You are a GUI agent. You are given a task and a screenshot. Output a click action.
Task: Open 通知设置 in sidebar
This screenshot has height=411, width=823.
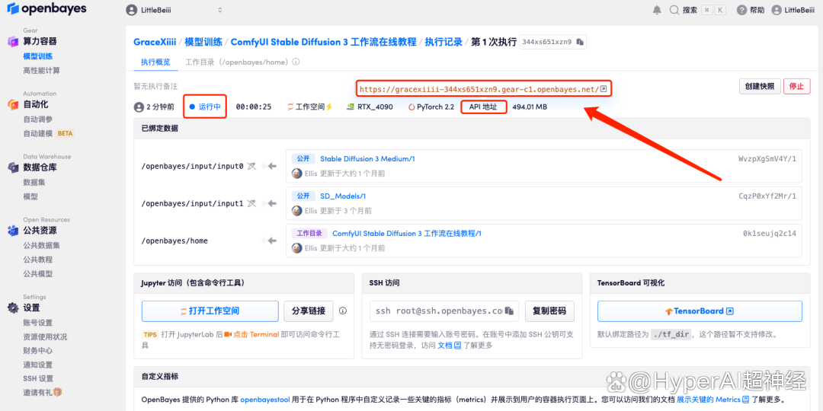(x=38, y=365)
